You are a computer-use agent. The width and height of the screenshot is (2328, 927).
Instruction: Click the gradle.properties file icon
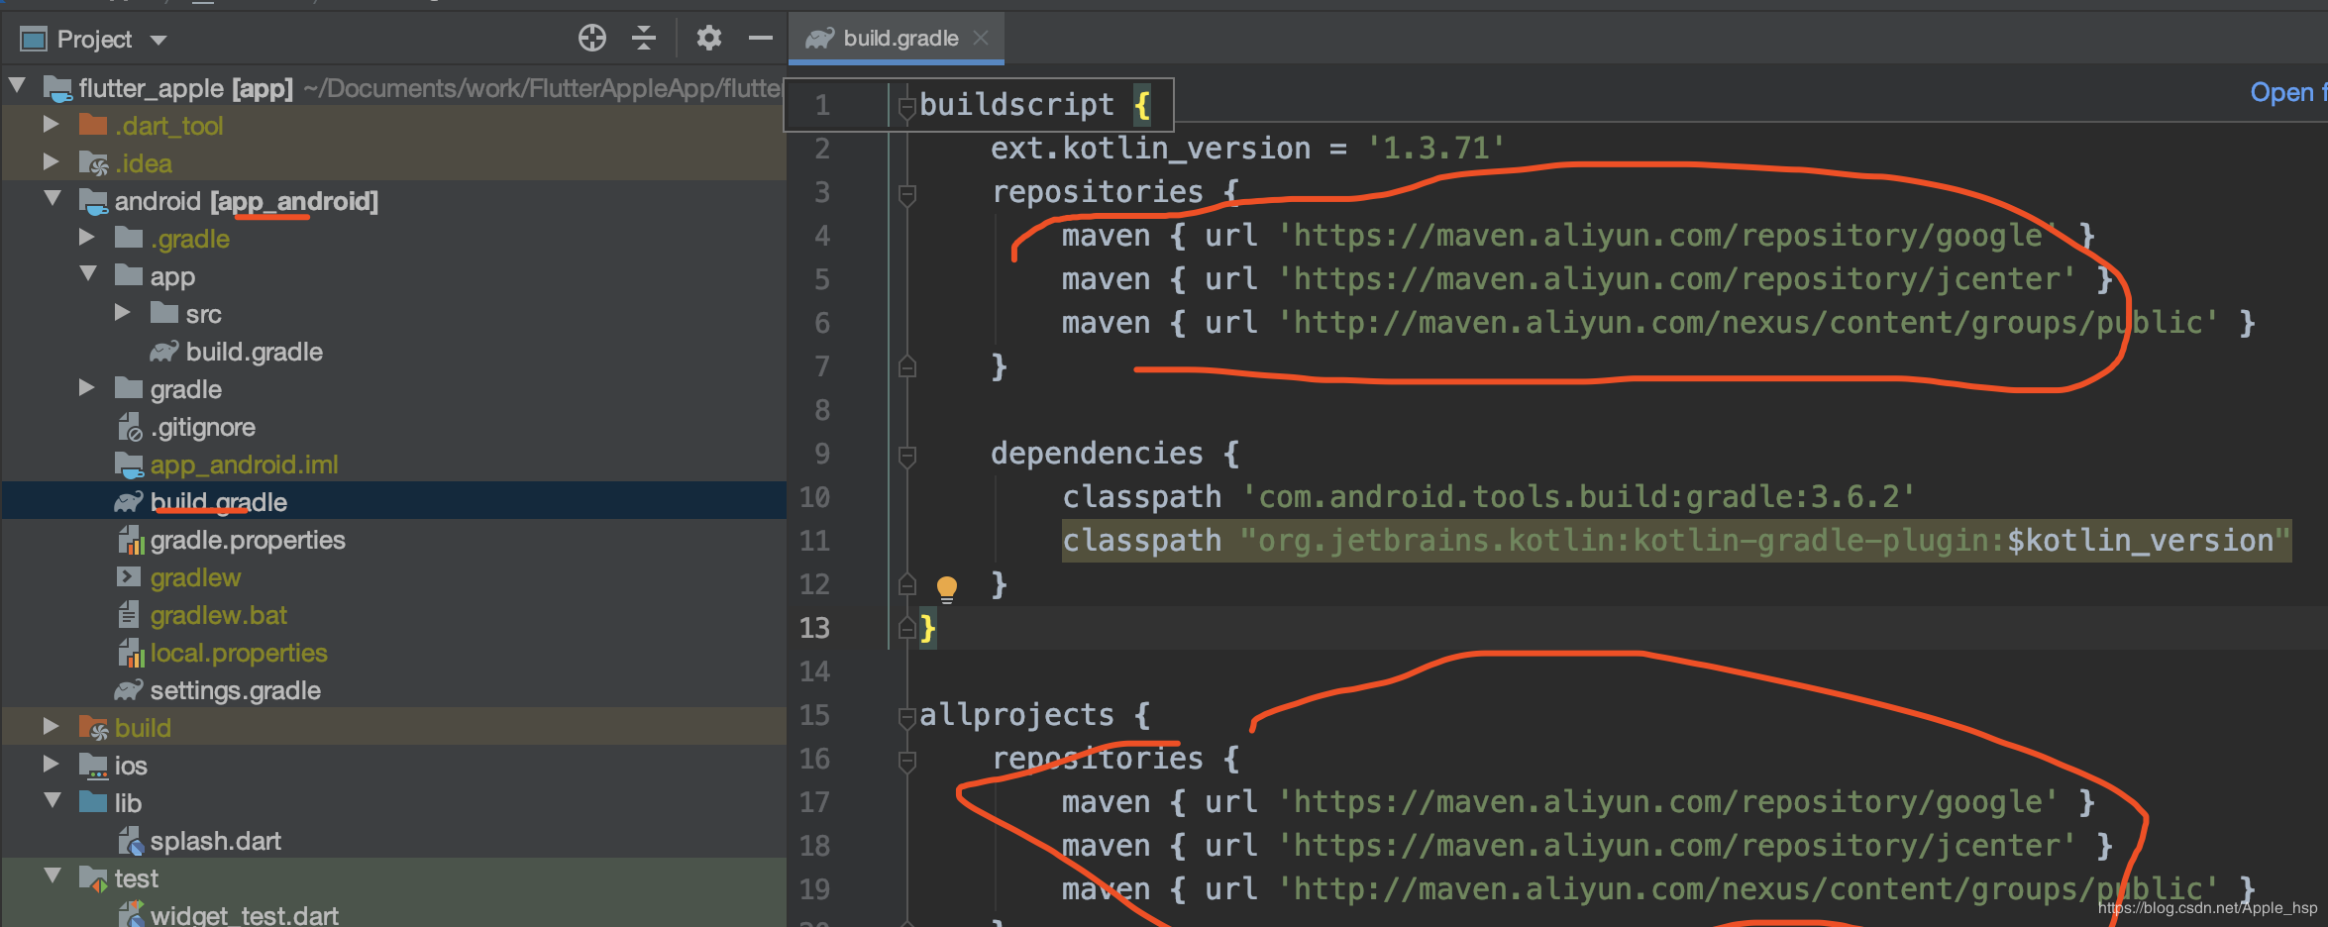pyautogui.click(x=131, y=540)
